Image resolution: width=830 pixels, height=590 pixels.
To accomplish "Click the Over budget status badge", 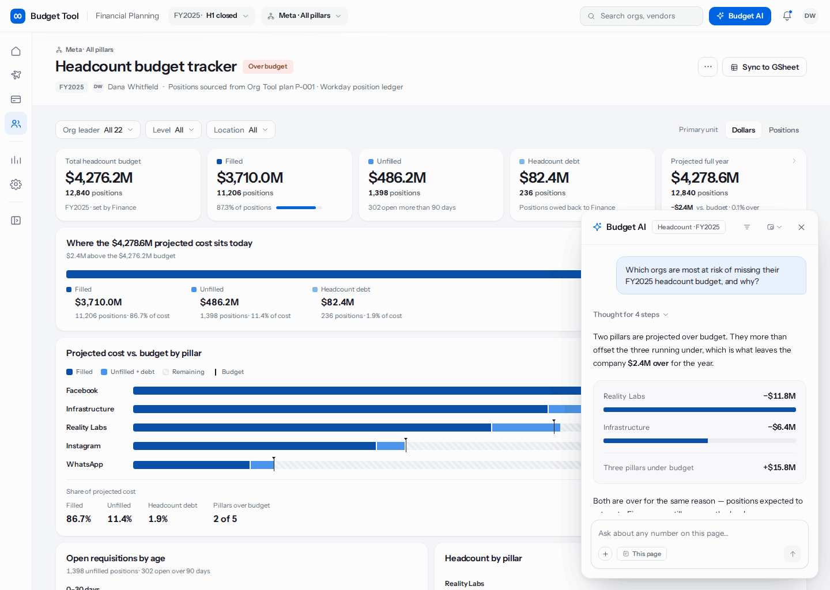I will click(x=268, y=66).
